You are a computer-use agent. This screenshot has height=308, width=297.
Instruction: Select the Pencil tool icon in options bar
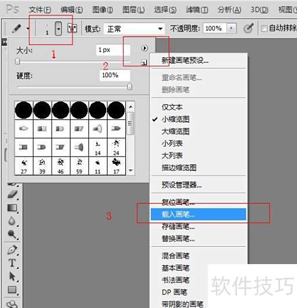coord(17,28)
